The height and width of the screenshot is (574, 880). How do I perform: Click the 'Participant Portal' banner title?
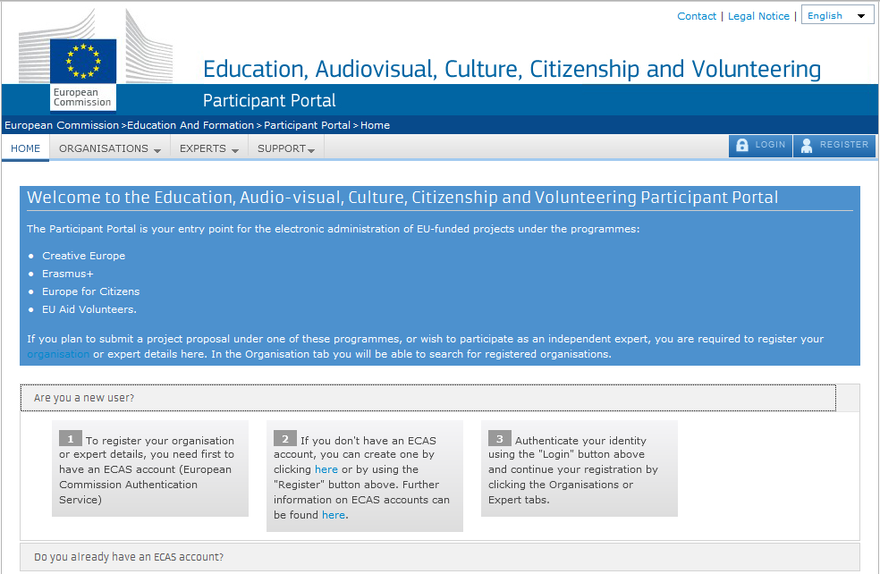[x=269, y=100]
